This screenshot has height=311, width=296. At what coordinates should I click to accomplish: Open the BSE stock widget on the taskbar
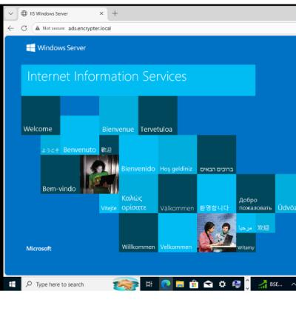[x=270, y=284]
